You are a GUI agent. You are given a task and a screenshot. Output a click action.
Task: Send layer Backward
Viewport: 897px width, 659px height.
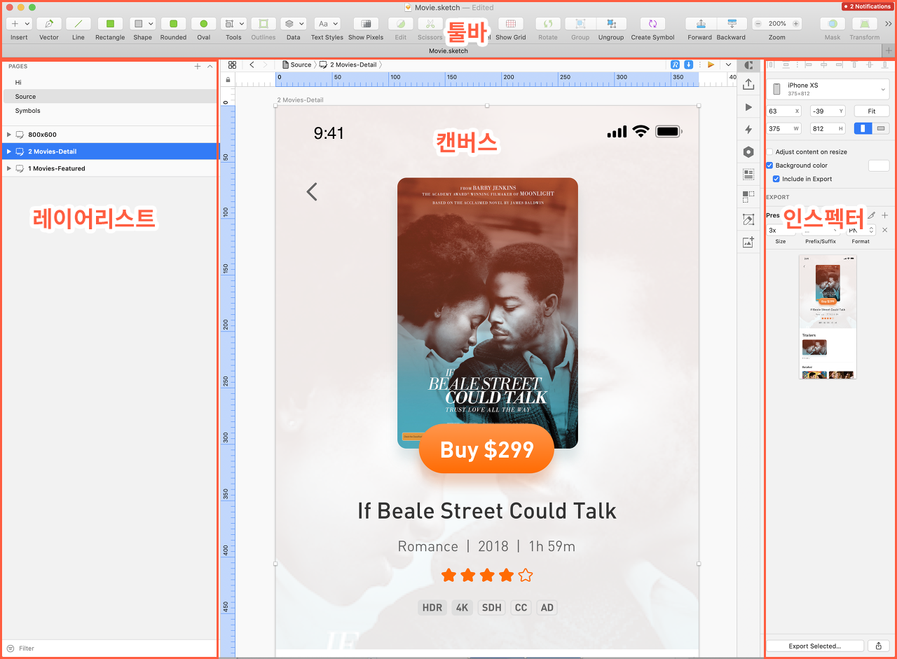[x=732, y=24]
